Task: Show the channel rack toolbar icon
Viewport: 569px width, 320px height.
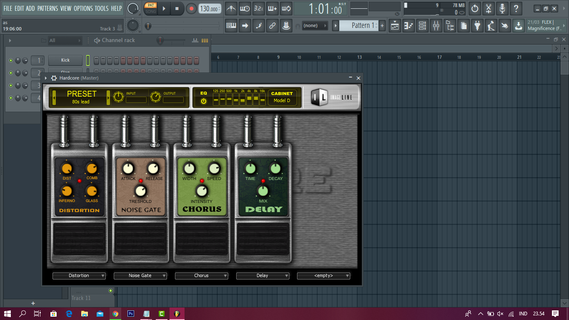Action: pos(422,26)
